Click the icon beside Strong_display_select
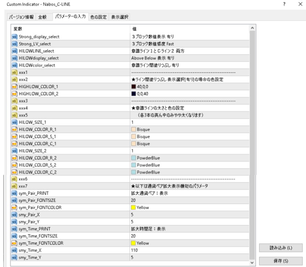The height and width of the screenshot is (267, 306). coord(14,37)
